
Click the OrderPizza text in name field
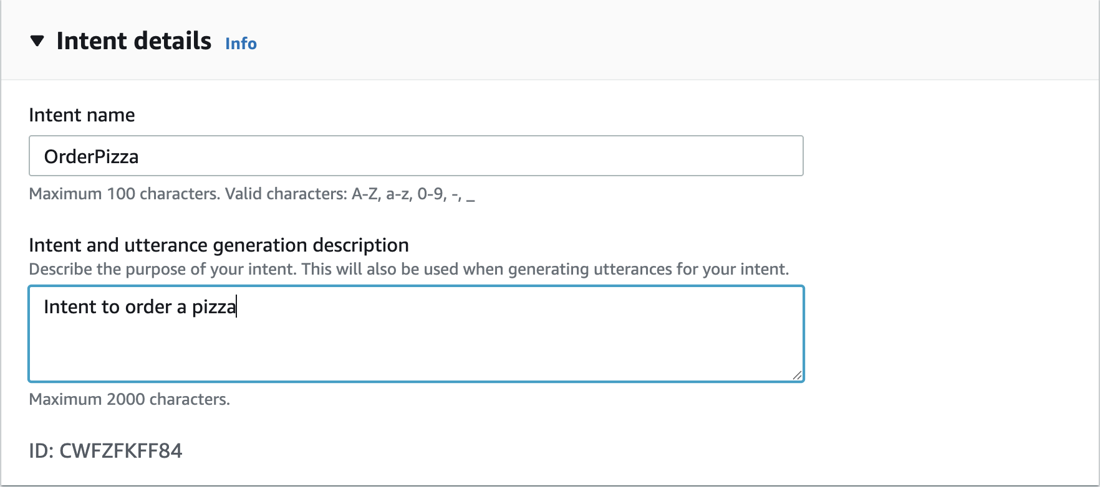coord(91,156)
